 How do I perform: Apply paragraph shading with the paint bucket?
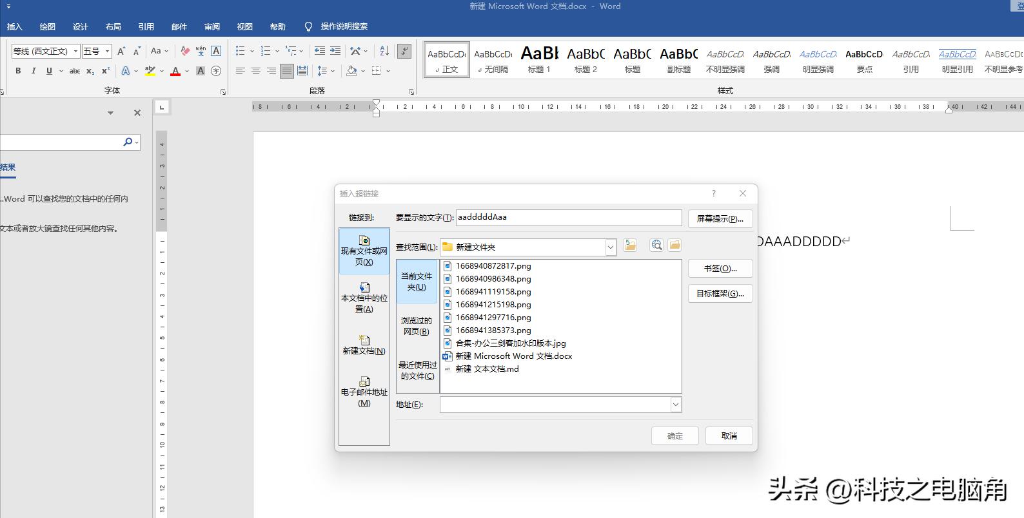[x=351, y=71]
